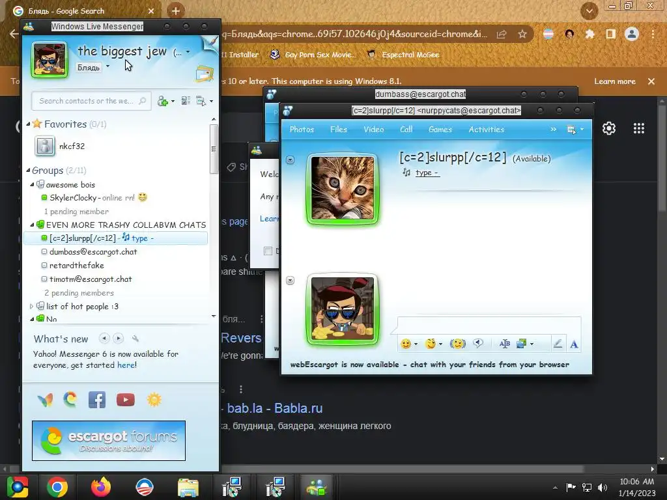
Task: Show next What's new item
Action: 119,339
